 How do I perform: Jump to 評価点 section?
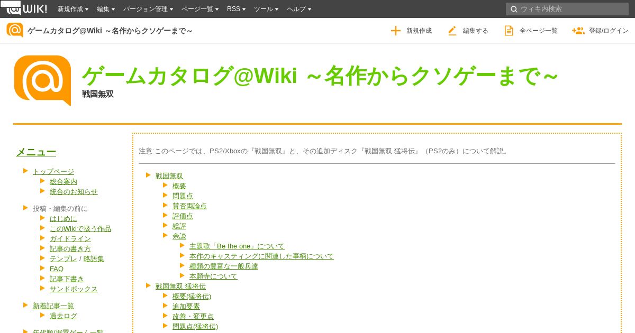click(183, 216)
